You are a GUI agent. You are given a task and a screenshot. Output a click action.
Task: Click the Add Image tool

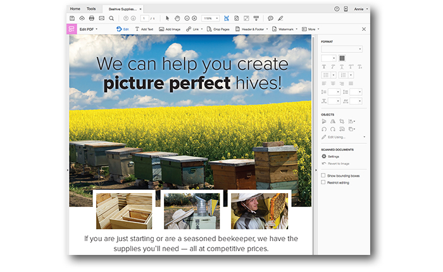pos(170,29)
